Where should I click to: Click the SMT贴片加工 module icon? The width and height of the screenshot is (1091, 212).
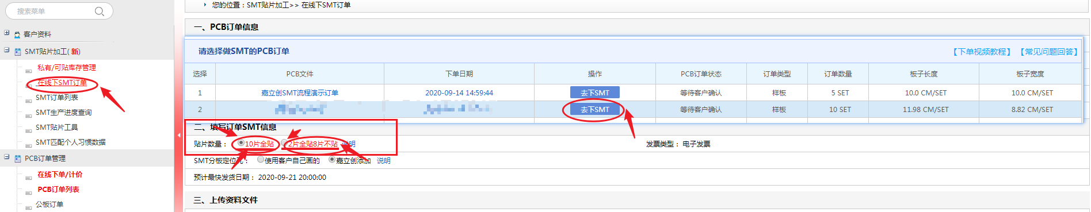click(18, 52)
